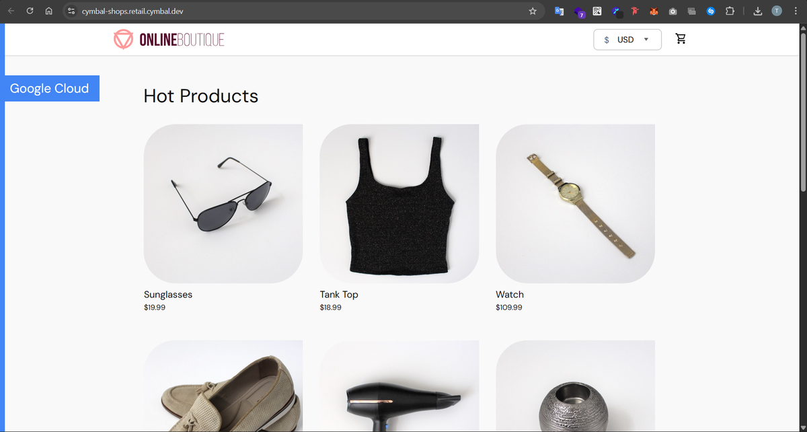Open the shopping cart
This screenshot has height=432, width=807.
pyautogui.click(x=681, y=39)
